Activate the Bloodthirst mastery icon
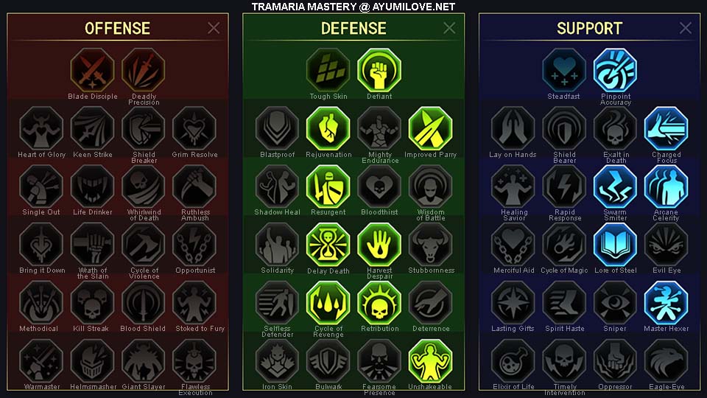Image resolution: width=707 pixels, height=398 pixels. (379, 186)
